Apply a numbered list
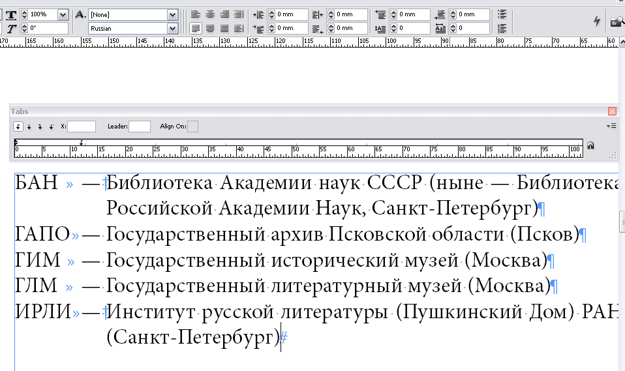 [x=502, y=28]
